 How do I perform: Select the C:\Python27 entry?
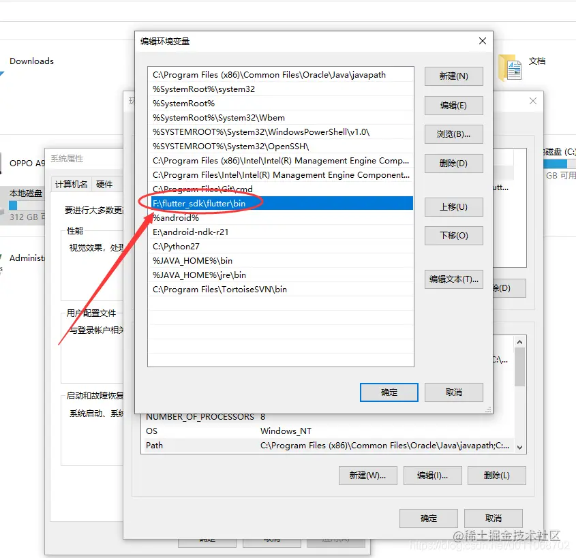coord(281,247)
